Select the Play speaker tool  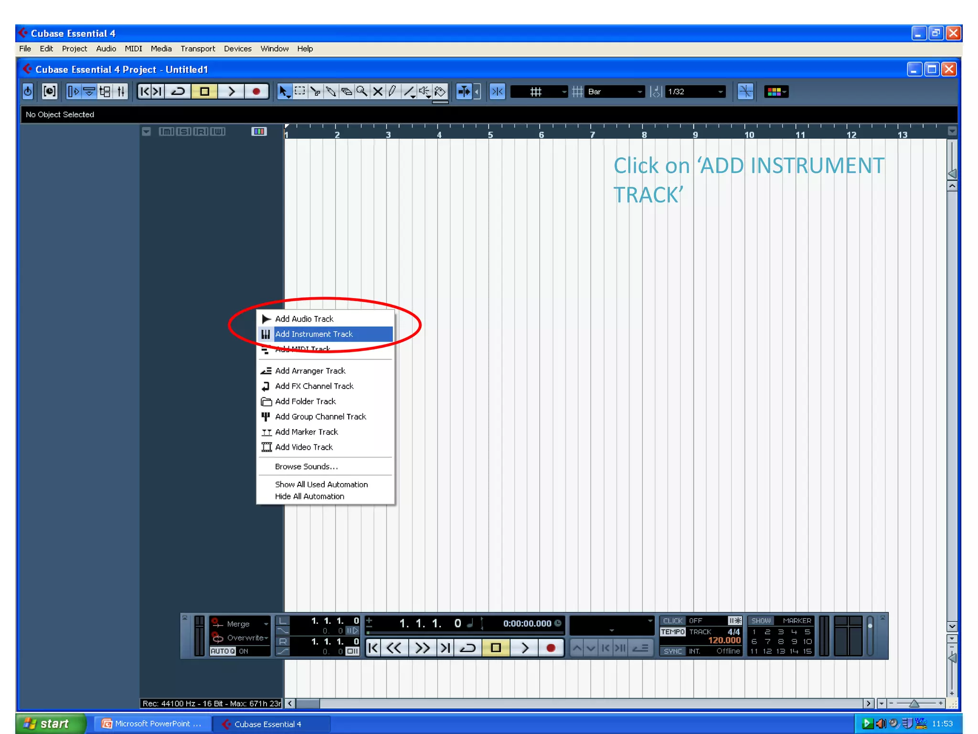tap(425, 91)
